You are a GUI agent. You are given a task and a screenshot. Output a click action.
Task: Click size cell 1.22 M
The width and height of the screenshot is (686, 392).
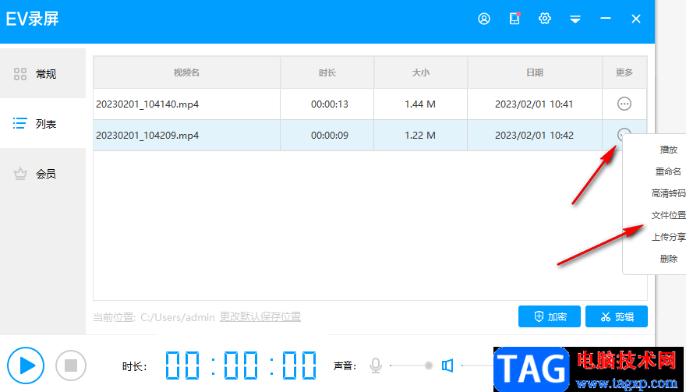(420, 135)
